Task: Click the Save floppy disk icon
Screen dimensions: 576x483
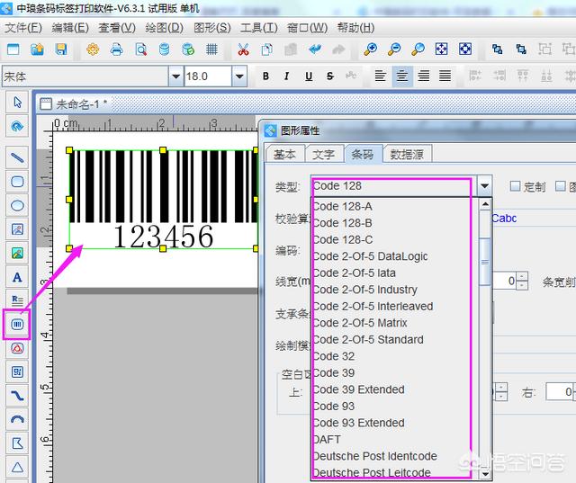Action: [61, 49]
